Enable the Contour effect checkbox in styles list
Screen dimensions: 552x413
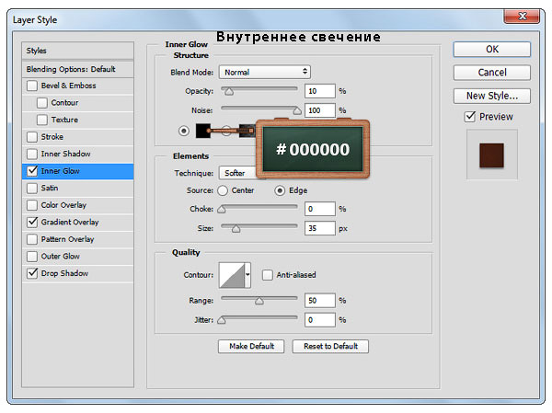click(42, 103)
